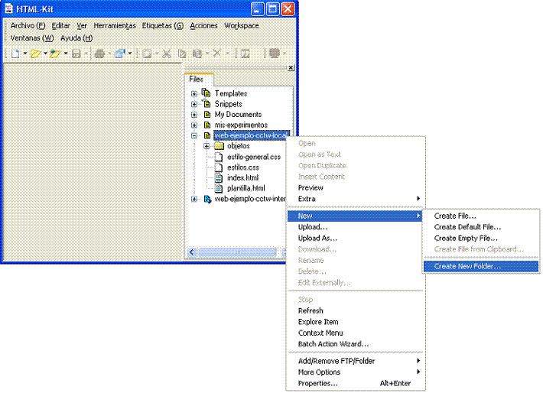Open the dropdown arrow beside Open folder icon
Screen dimensions: 543x393
tap(45, 54)
